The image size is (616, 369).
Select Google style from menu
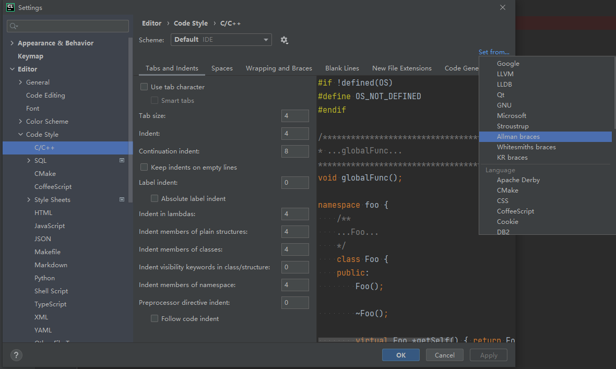(546, 64)
